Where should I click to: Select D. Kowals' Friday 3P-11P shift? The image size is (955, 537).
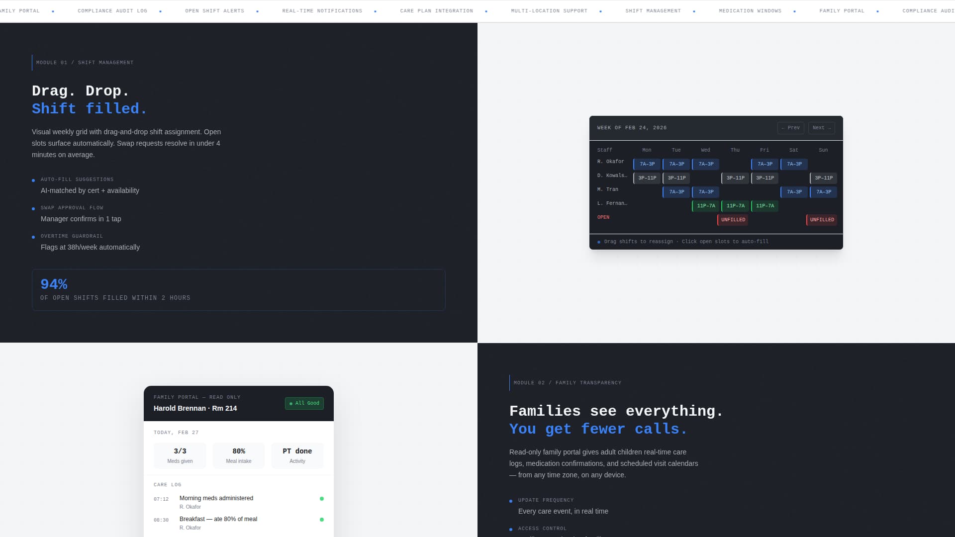(764, 178)
